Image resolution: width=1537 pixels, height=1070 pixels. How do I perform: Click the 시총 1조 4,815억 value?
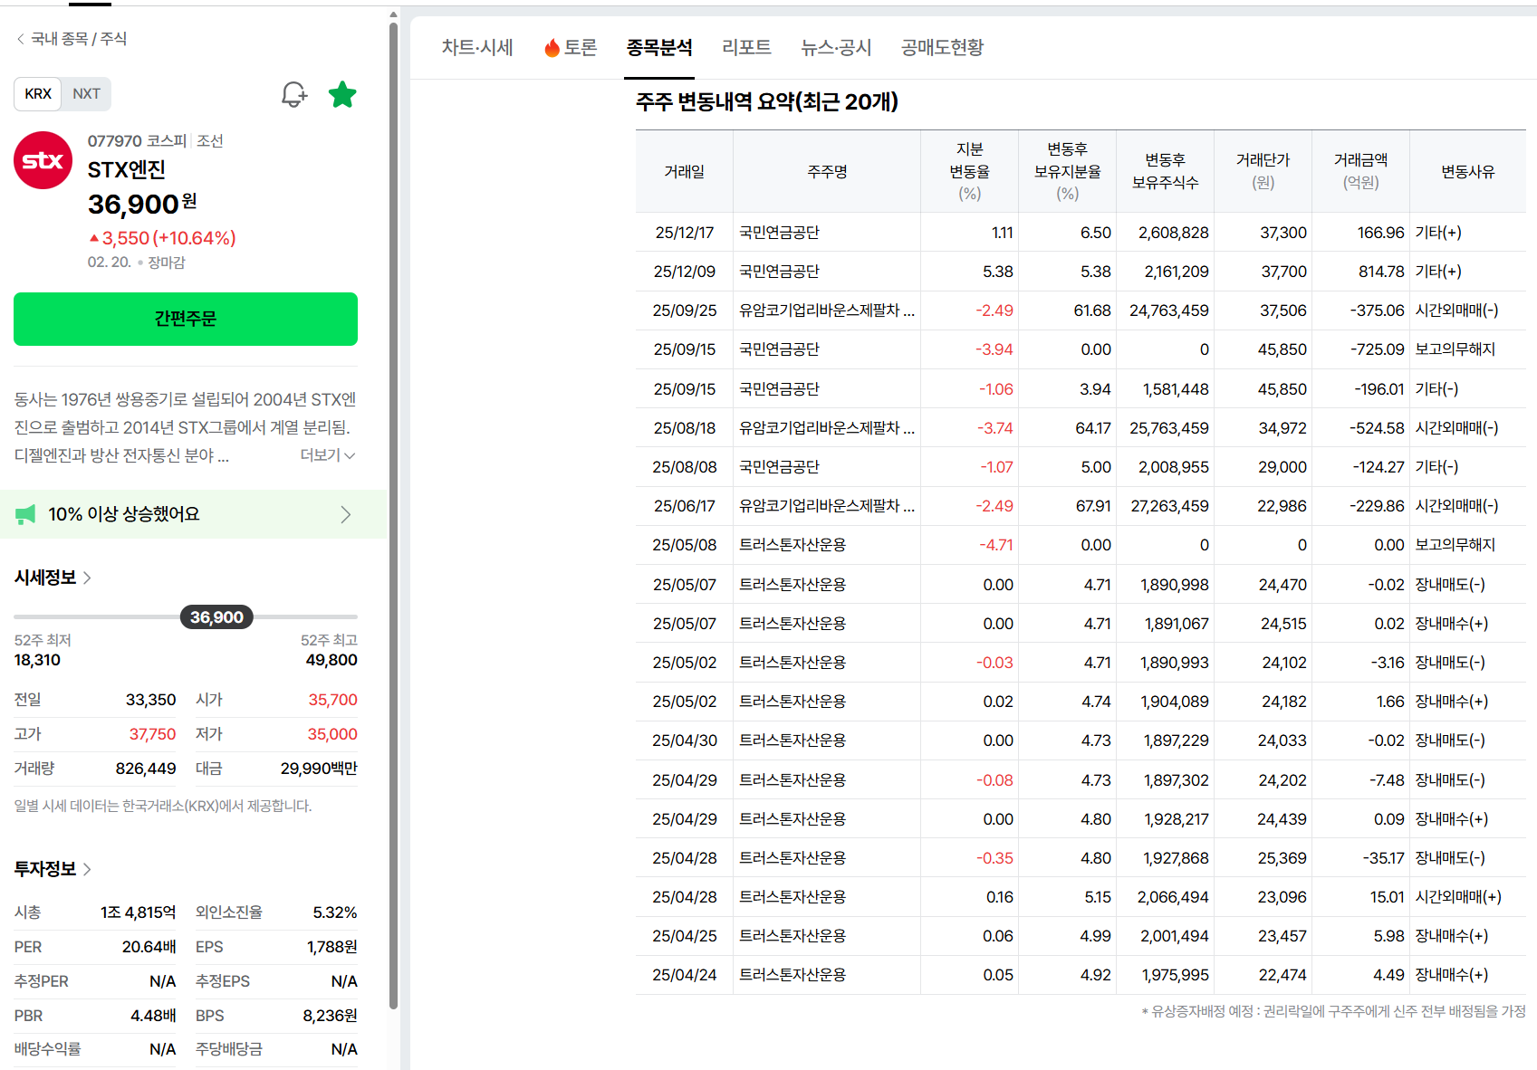138,912
